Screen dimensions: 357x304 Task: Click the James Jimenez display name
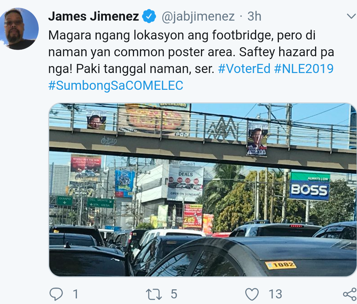click(x=94, y=16)
